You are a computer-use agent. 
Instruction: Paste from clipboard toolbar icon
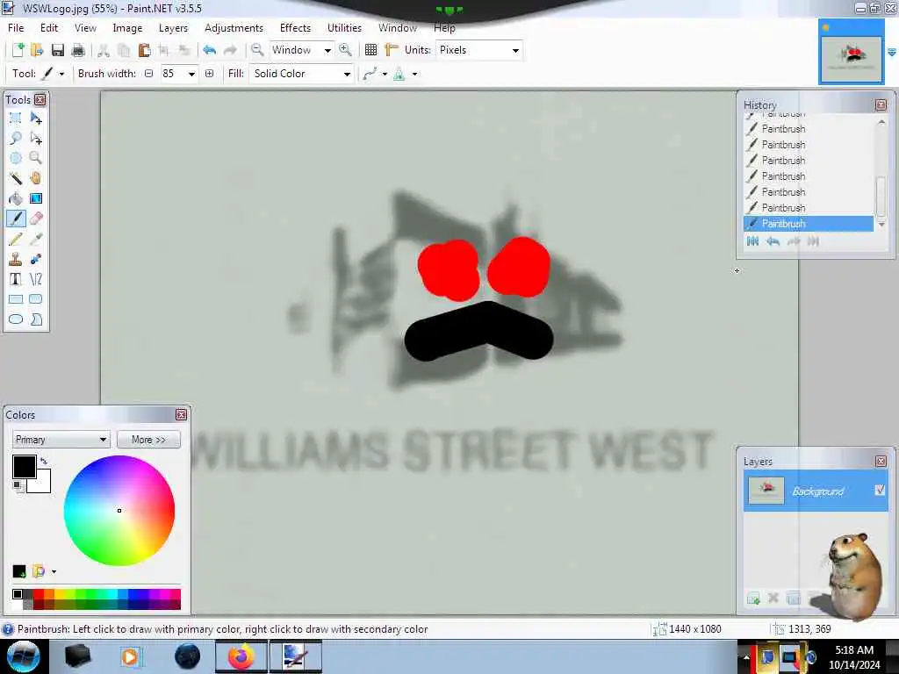(x=145, y=50)
